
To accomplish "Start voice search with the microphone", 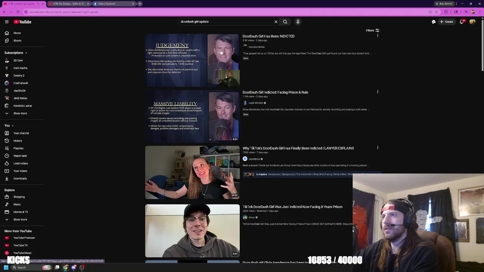I will pyautogui.click(x=298, y=22).
